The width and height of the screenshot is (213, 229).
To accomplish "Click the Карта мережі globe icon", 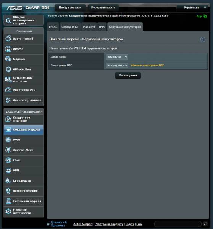I will (x=8, y=39).
